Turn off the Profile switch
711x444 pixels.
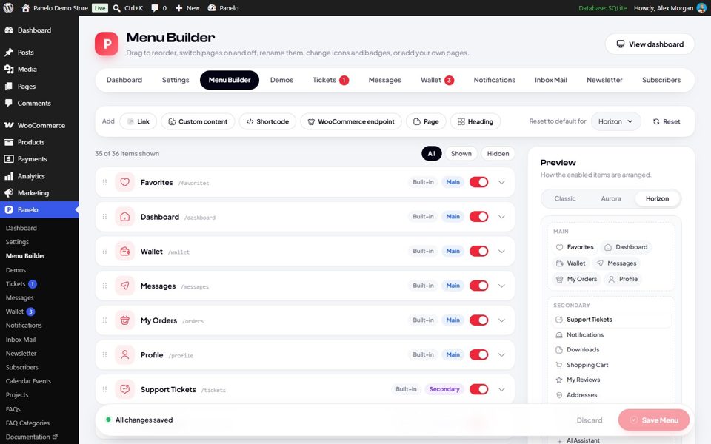click(x=479, y=354)
